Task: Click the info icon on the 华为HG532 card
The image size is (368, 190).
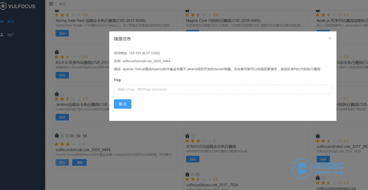Action: (x=193, y=136)
